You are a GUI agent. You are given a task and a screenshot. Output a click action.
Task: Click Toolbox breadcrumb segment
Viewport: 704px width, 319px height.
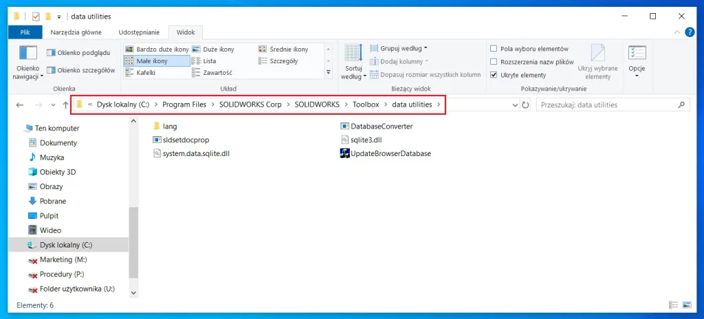click(x=366, y=104)
